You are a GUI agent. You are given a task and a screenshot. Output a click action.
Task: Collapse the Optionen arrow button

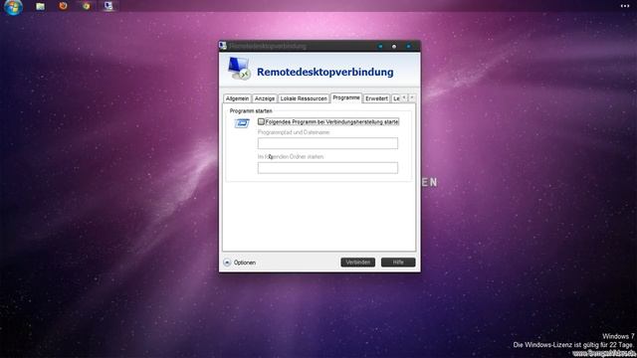click(x=227, y=263)
